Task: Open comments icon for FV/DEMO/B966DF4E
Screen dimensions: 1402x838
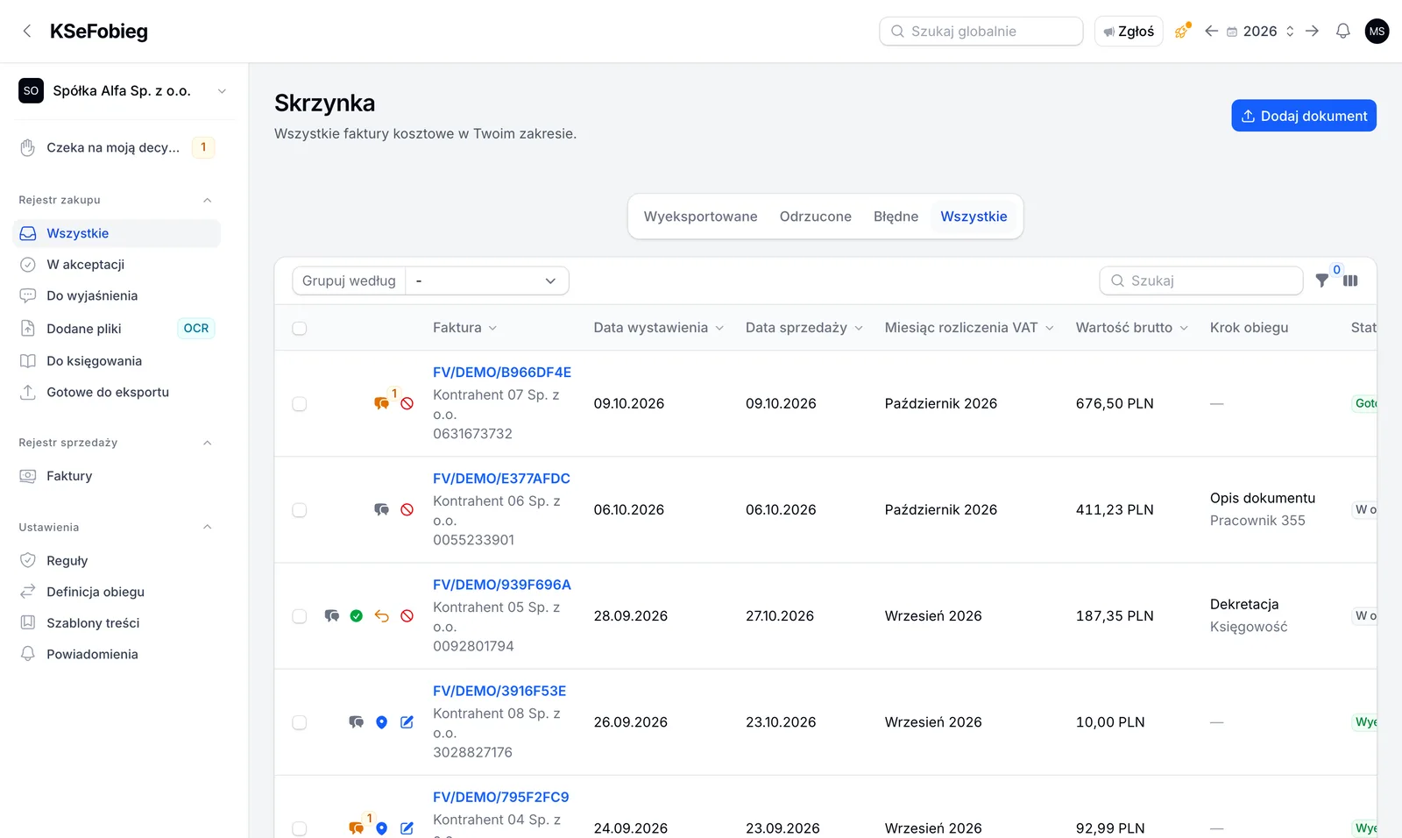Action: tap(381, 404)
